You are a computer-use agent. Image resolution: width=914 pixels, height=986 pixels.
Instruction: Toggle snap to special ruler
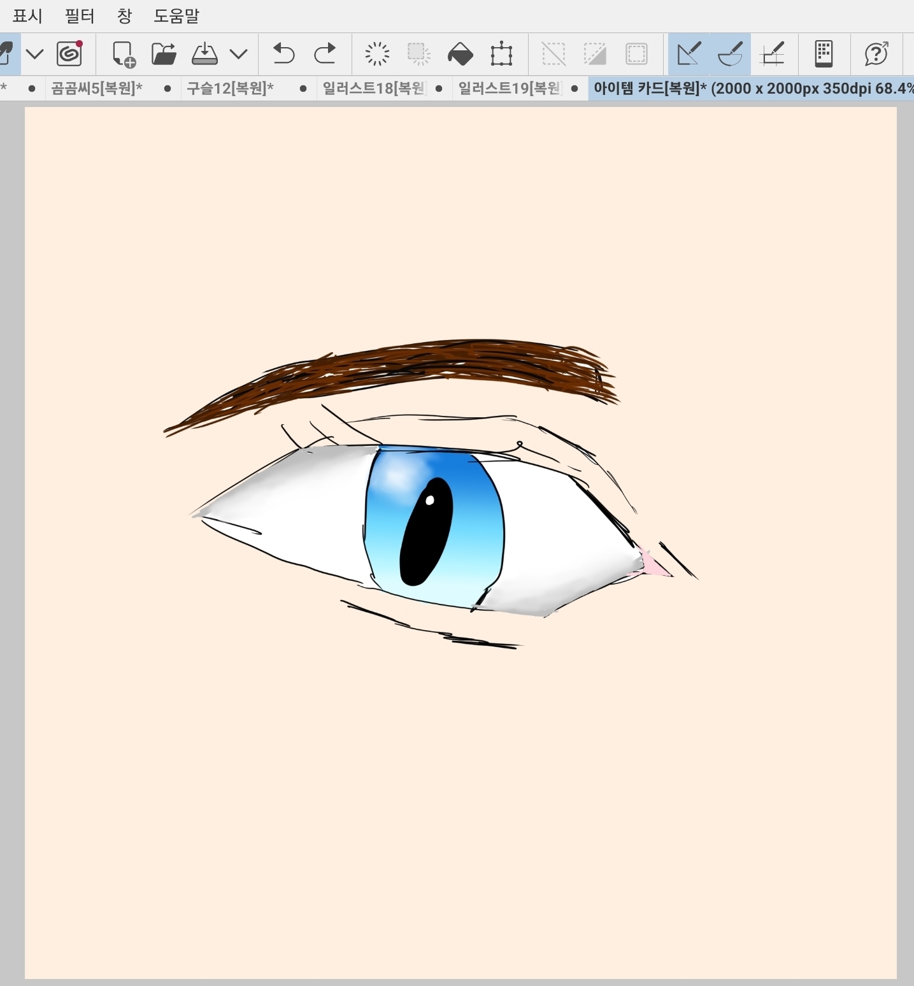tap(730, 54)
